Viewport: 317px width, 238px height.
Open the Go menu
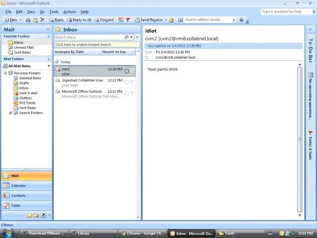pos(42,12)
